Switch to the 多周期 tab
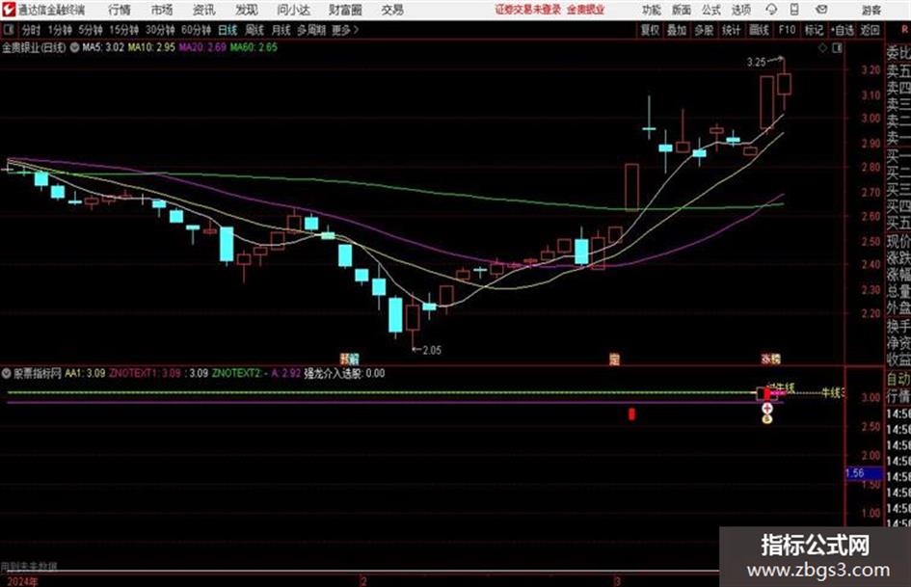Image resolution: width=911 pixels, height=587 pixels. point(310,30)
